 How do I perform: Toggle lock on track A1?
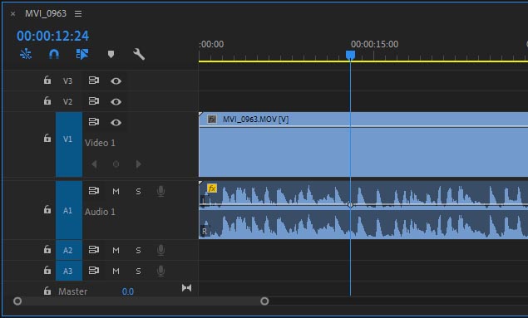47,209
